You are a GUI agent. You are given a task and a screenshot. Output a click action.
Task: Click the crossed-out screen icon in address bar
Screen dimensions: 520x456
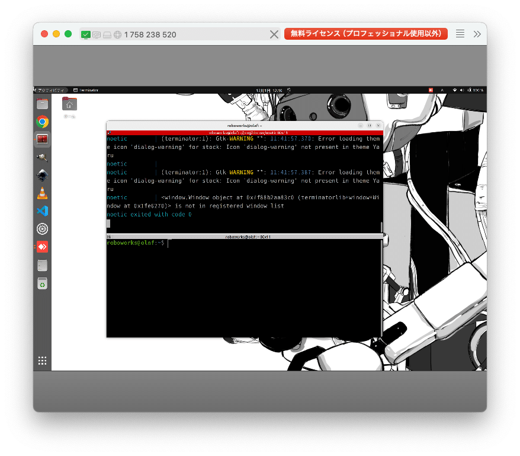tap(97, 34)
